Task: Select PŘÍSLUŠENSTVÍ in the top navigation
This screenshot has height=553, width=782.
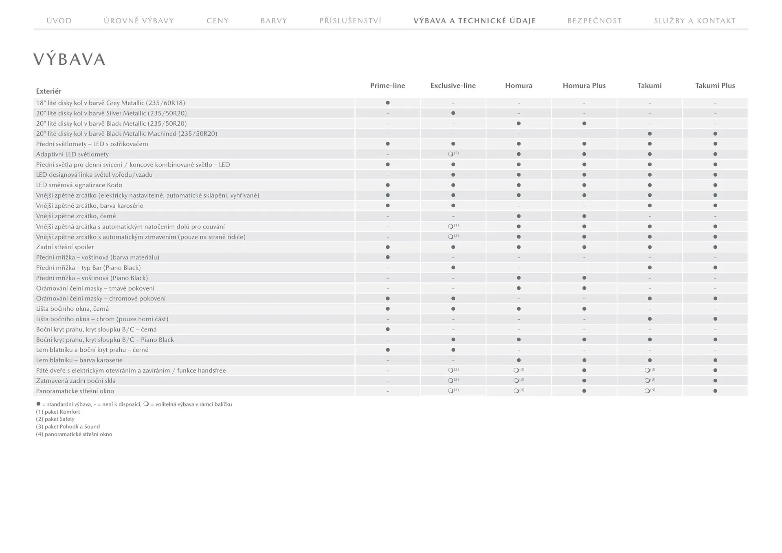Action: point(350,21)
